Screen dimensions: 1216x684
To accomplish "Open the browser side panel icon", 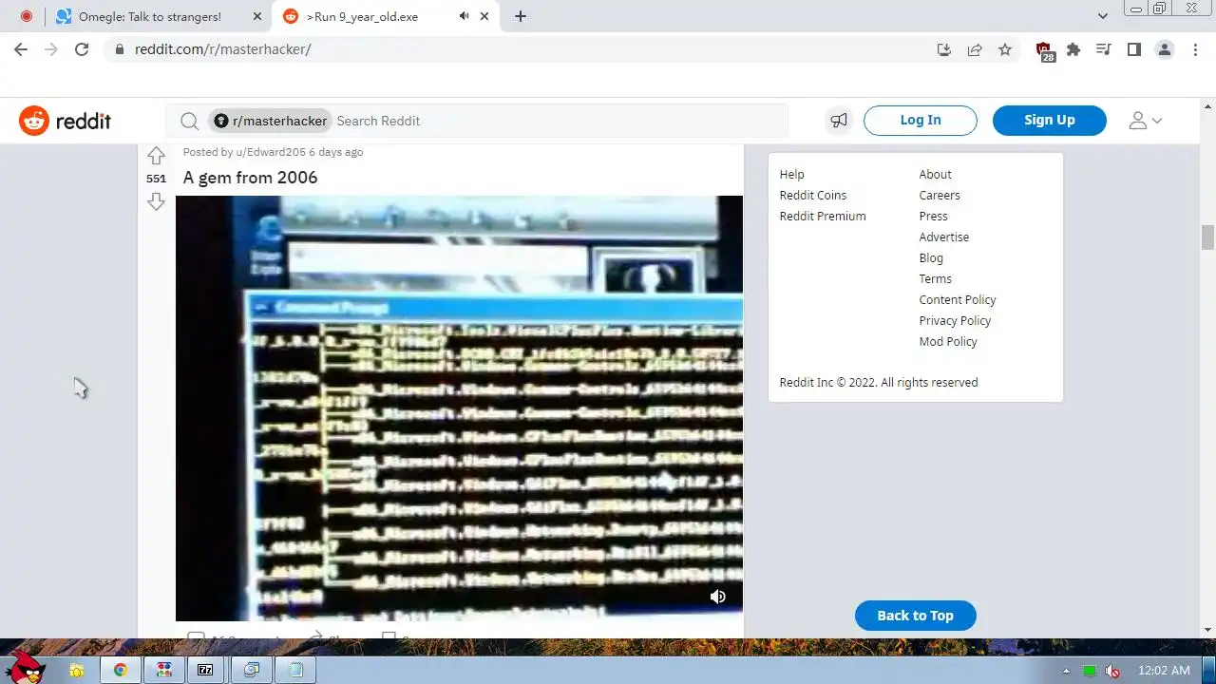I will (x=1134, y=49).
